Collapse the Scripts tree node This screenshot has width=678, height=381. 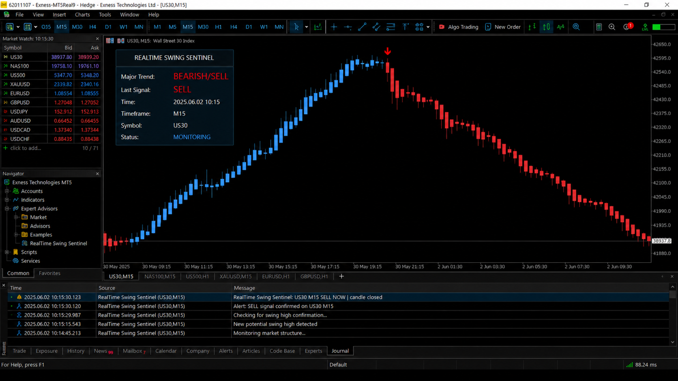(7, 252)
